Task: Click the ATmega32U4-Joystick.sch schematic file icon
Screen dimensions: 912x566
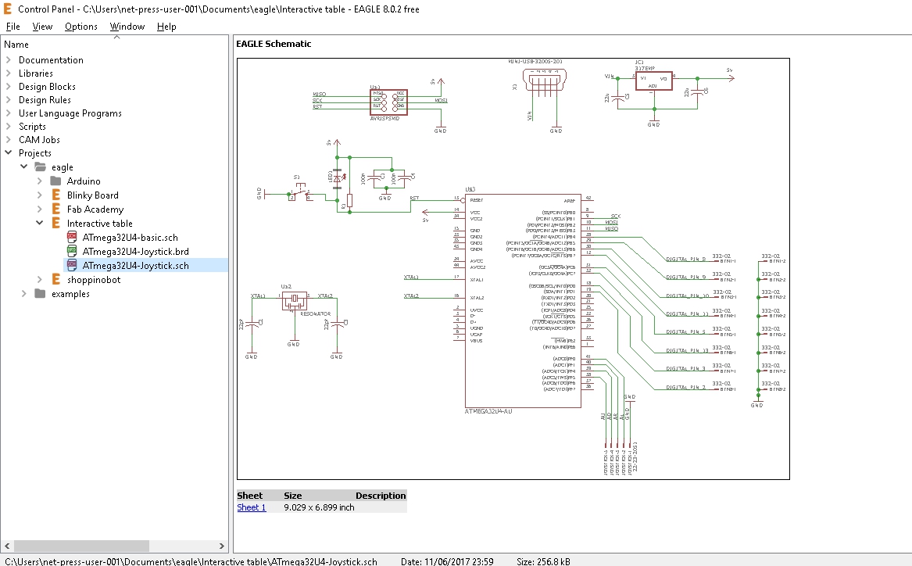Action: coord(72,265)
